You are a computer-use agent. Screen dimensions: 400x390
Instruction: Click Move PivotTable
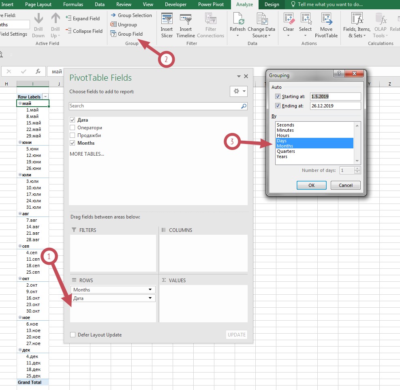(x=326, y=26)
